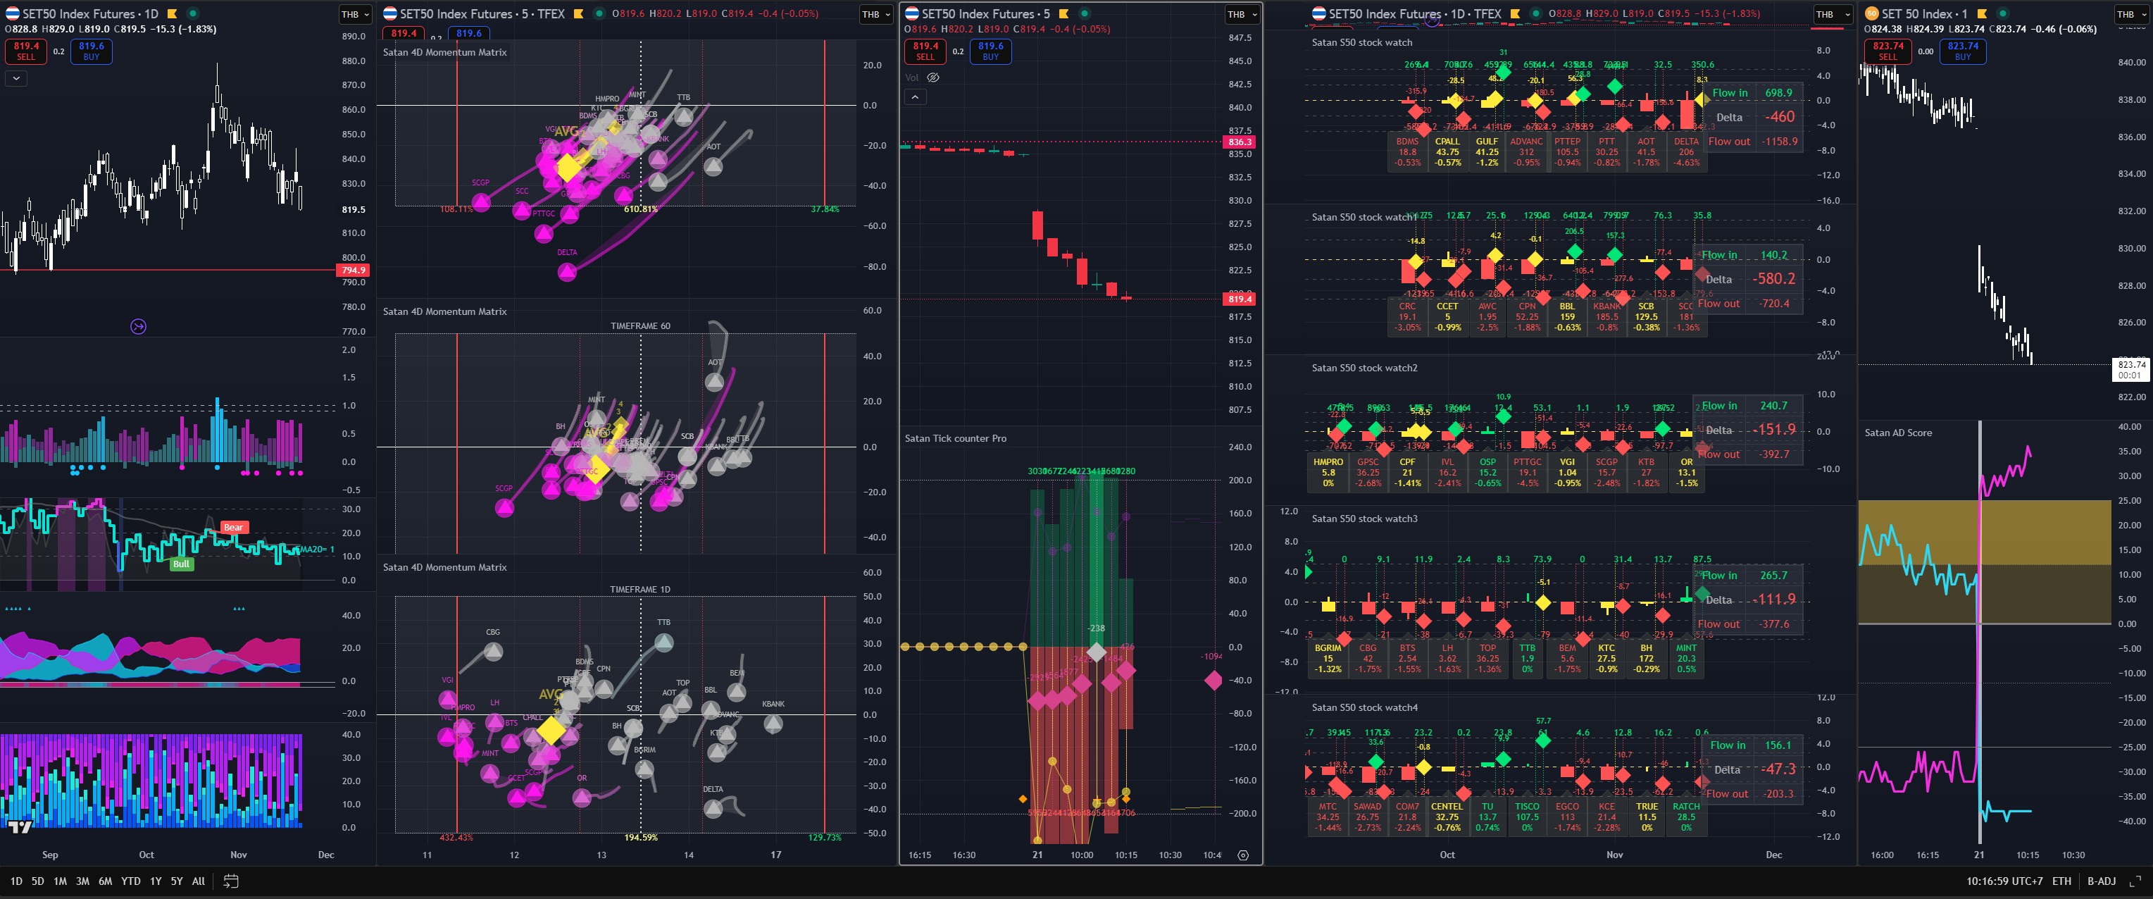Screen dimensions: 2153x899
Task: Open the THB currency dropdown on the 5 TFEX matrix chart
Action: (x=877, y=14)
